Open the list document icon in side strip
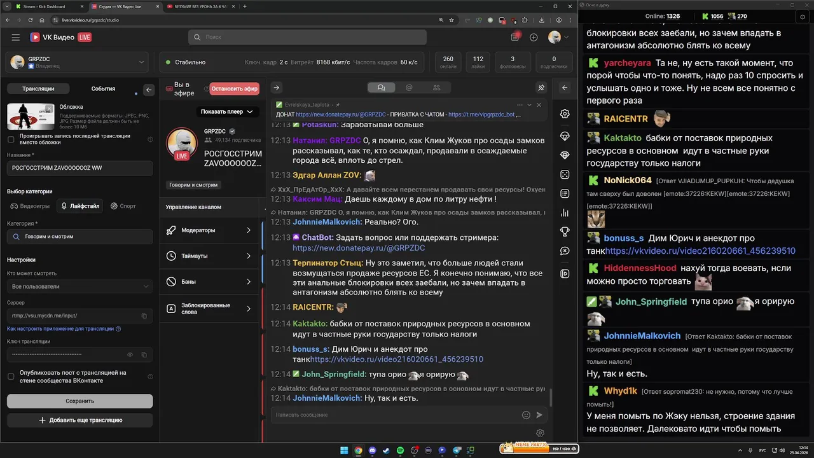The height and width of the screenshot is (458, 814). (x=565, y=193)
